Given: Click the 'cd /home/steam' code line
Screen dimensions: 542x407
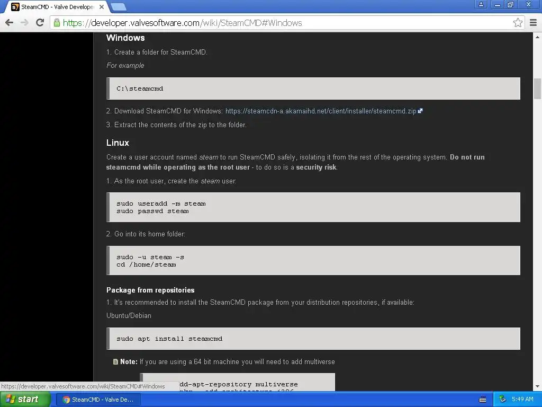Looking at the screenshot, I should (x=146, y=265).
